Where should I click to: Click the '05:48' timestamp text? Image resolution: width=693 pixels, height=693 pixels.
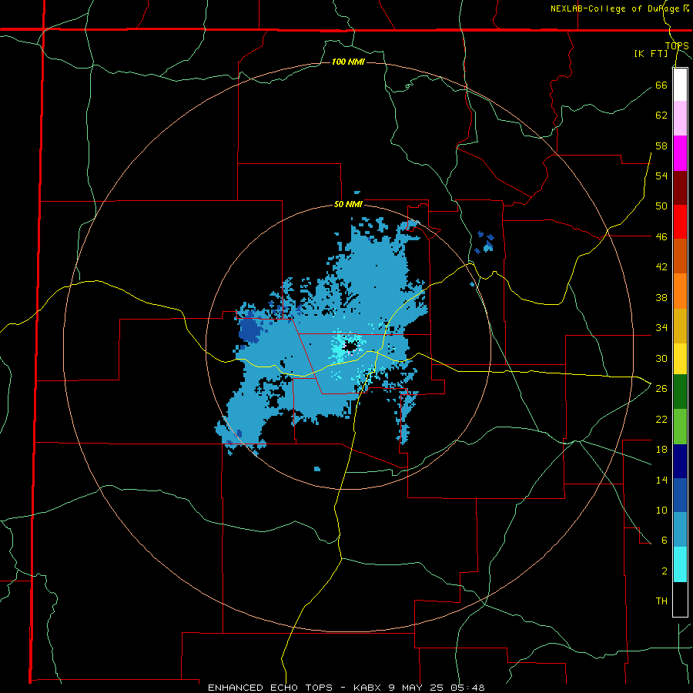[468, 688]
